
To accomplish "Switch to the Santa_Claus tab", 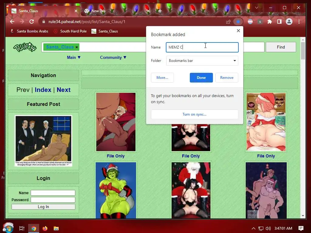I will pyautogui.click(x=44, y=11).
